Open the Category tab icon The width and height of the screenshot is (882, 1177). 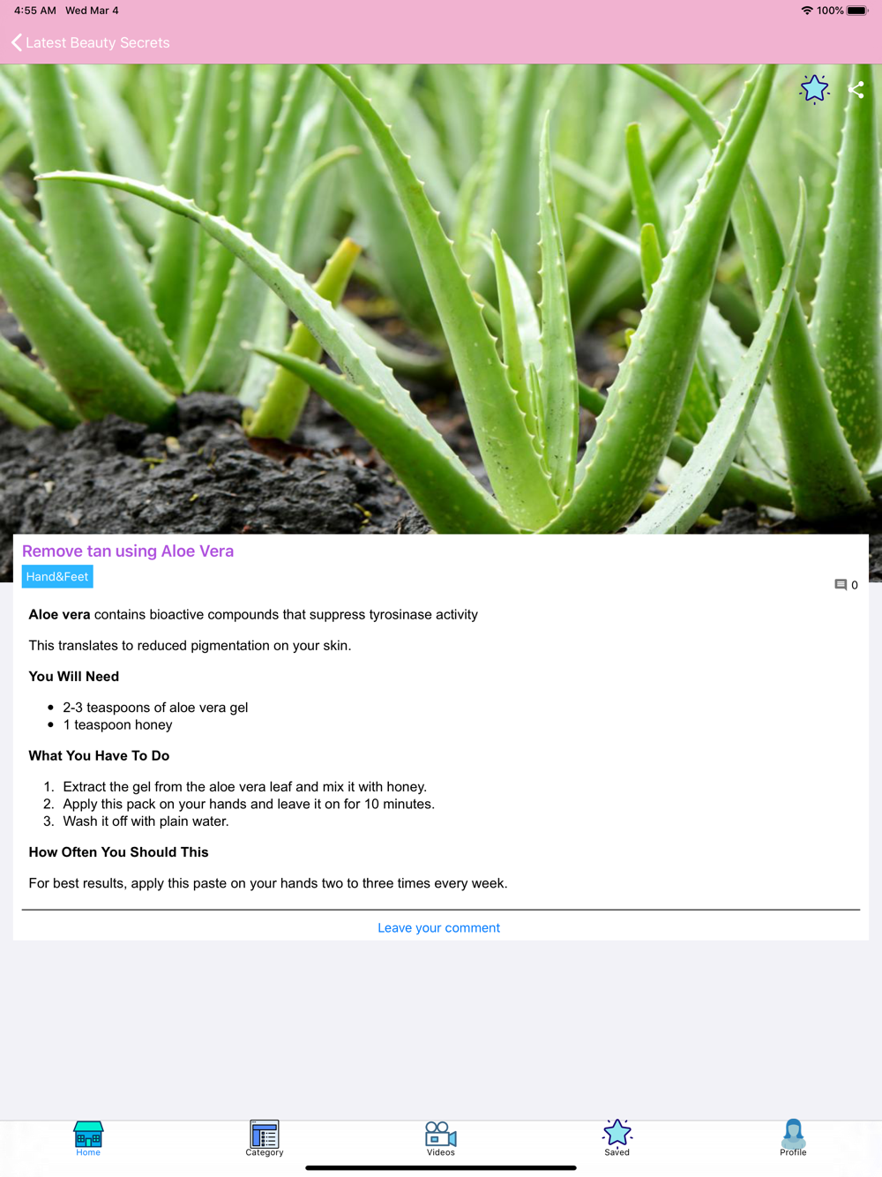point(265,1134)
